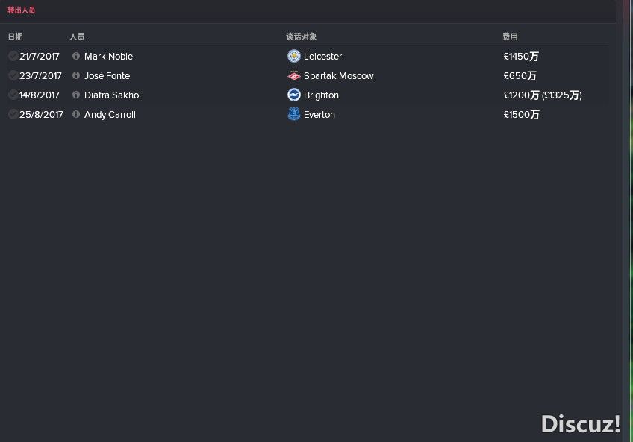Click the Brighton club badge
The height and width of the screenshot is (442, 633).
(294, 95)
